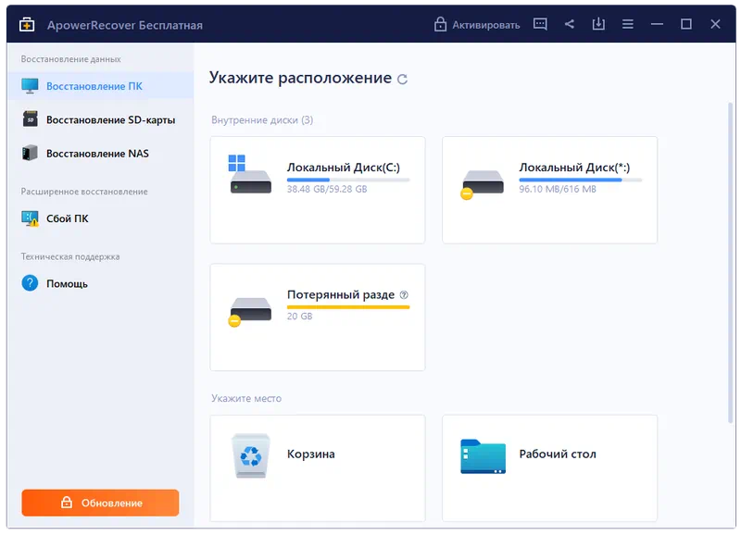Switch to Восстановление NAS
This screenshot has width=741, height=535.
click(100, 154)
